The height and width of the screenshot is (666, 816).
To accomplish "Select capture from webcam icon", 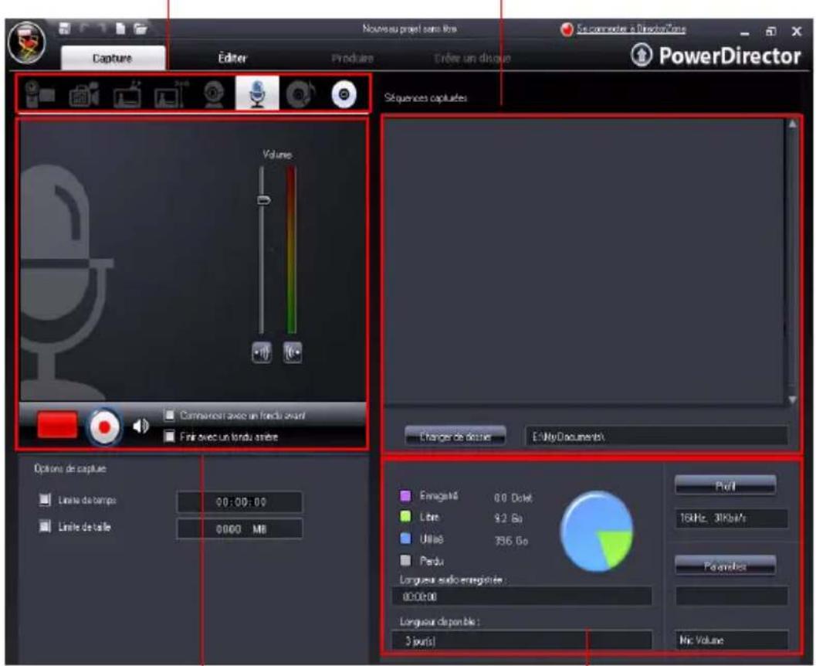I will (214, 95).
